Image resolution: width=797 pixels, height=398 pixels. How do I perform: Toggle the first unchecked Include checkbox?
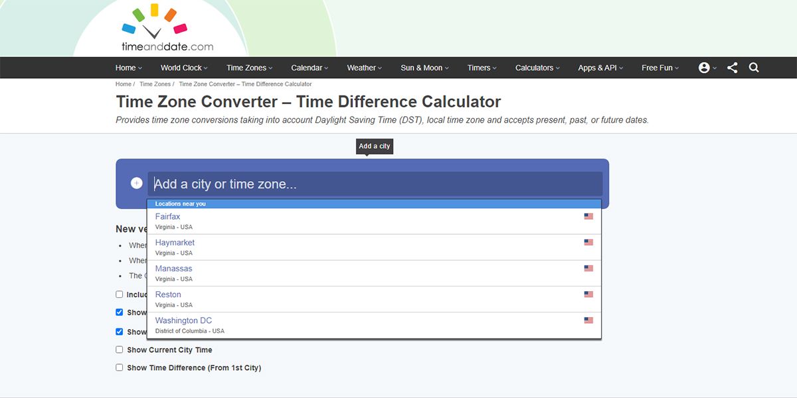(x=120, y=295)
